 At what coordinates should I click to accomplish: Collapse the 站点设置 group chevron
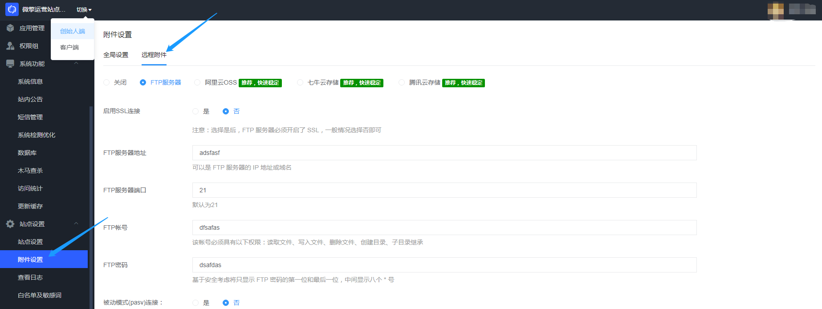76,224
